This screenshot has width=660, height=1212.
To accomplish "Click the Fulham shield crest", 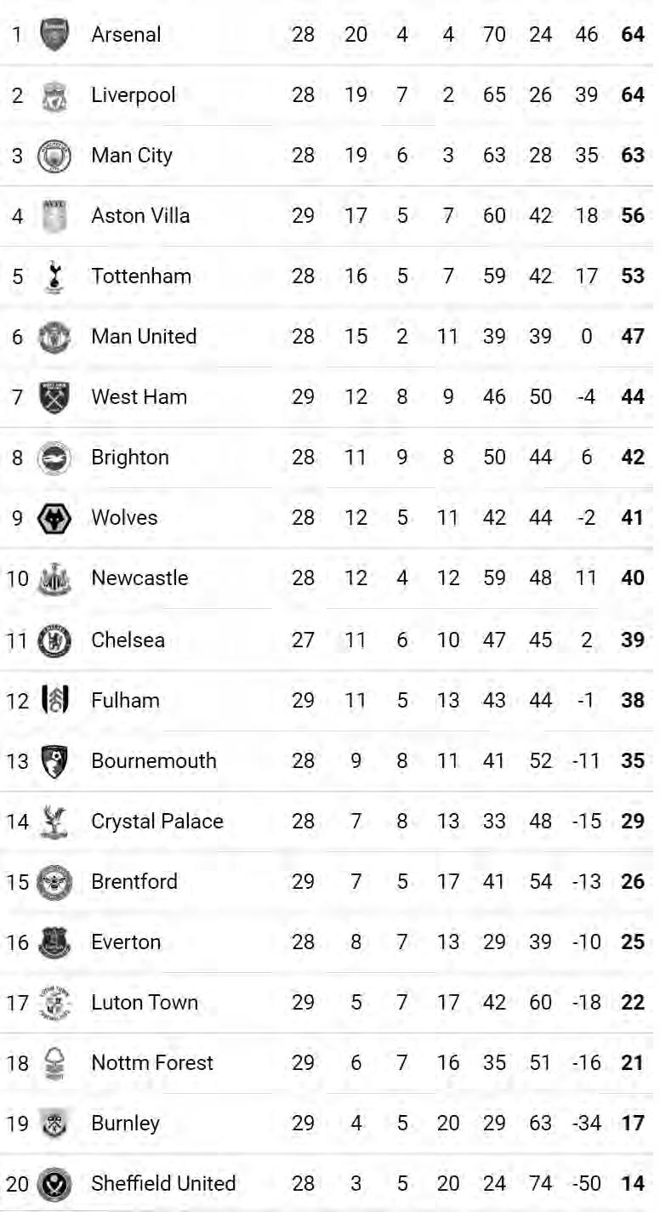I will click(54, 701).
